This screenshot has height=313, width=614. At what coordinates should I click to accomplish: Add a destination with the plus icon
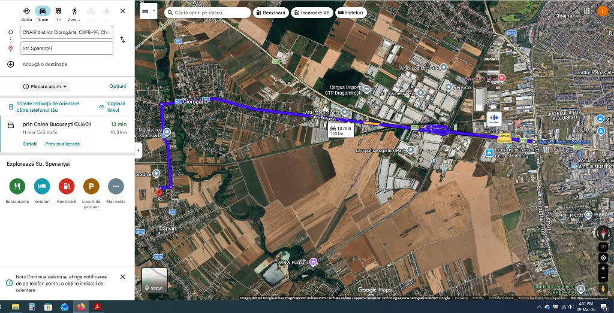click(x=11, y=64)
